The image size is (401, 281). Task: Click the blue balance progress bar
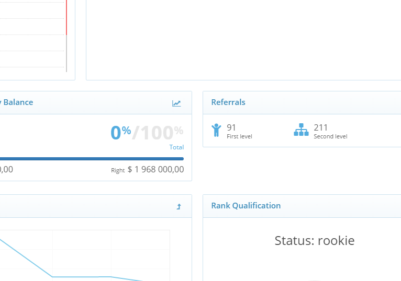(x=92, y=159)
